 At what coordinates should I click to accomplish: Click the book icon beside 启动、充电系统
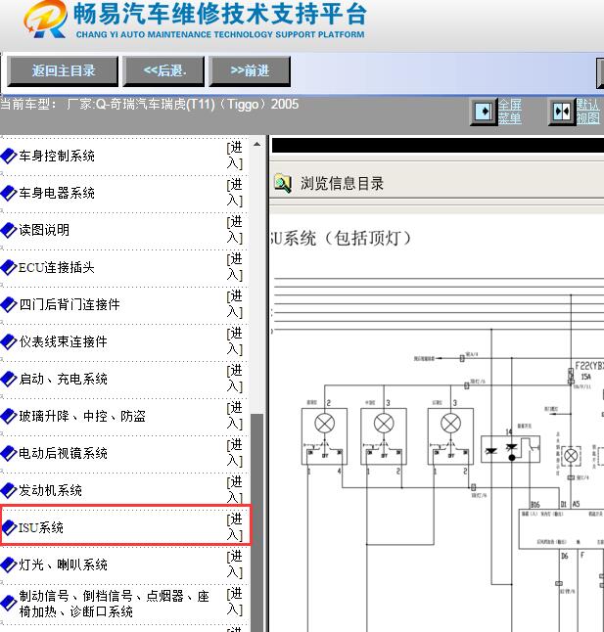[9, 380]
